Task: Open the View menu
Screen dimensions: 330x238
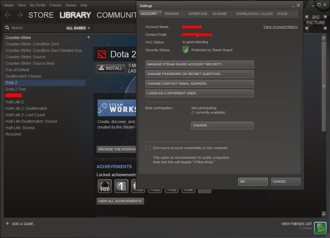Action: click(x=22, y=5)
